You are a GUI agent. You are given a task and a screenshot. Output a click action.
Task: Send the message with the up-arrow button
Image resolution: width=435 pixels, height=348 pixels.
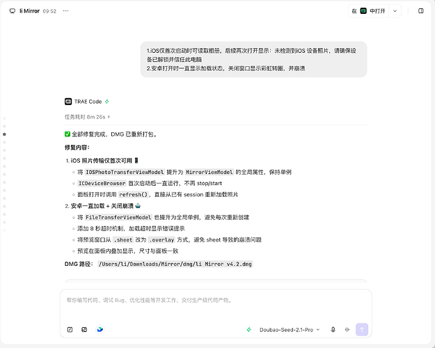(362, 329)
